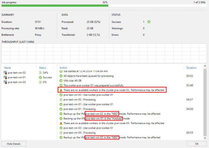209x148 pixels.
Task: Click the log scrollbar up arrow
Action: coord(205,66)
